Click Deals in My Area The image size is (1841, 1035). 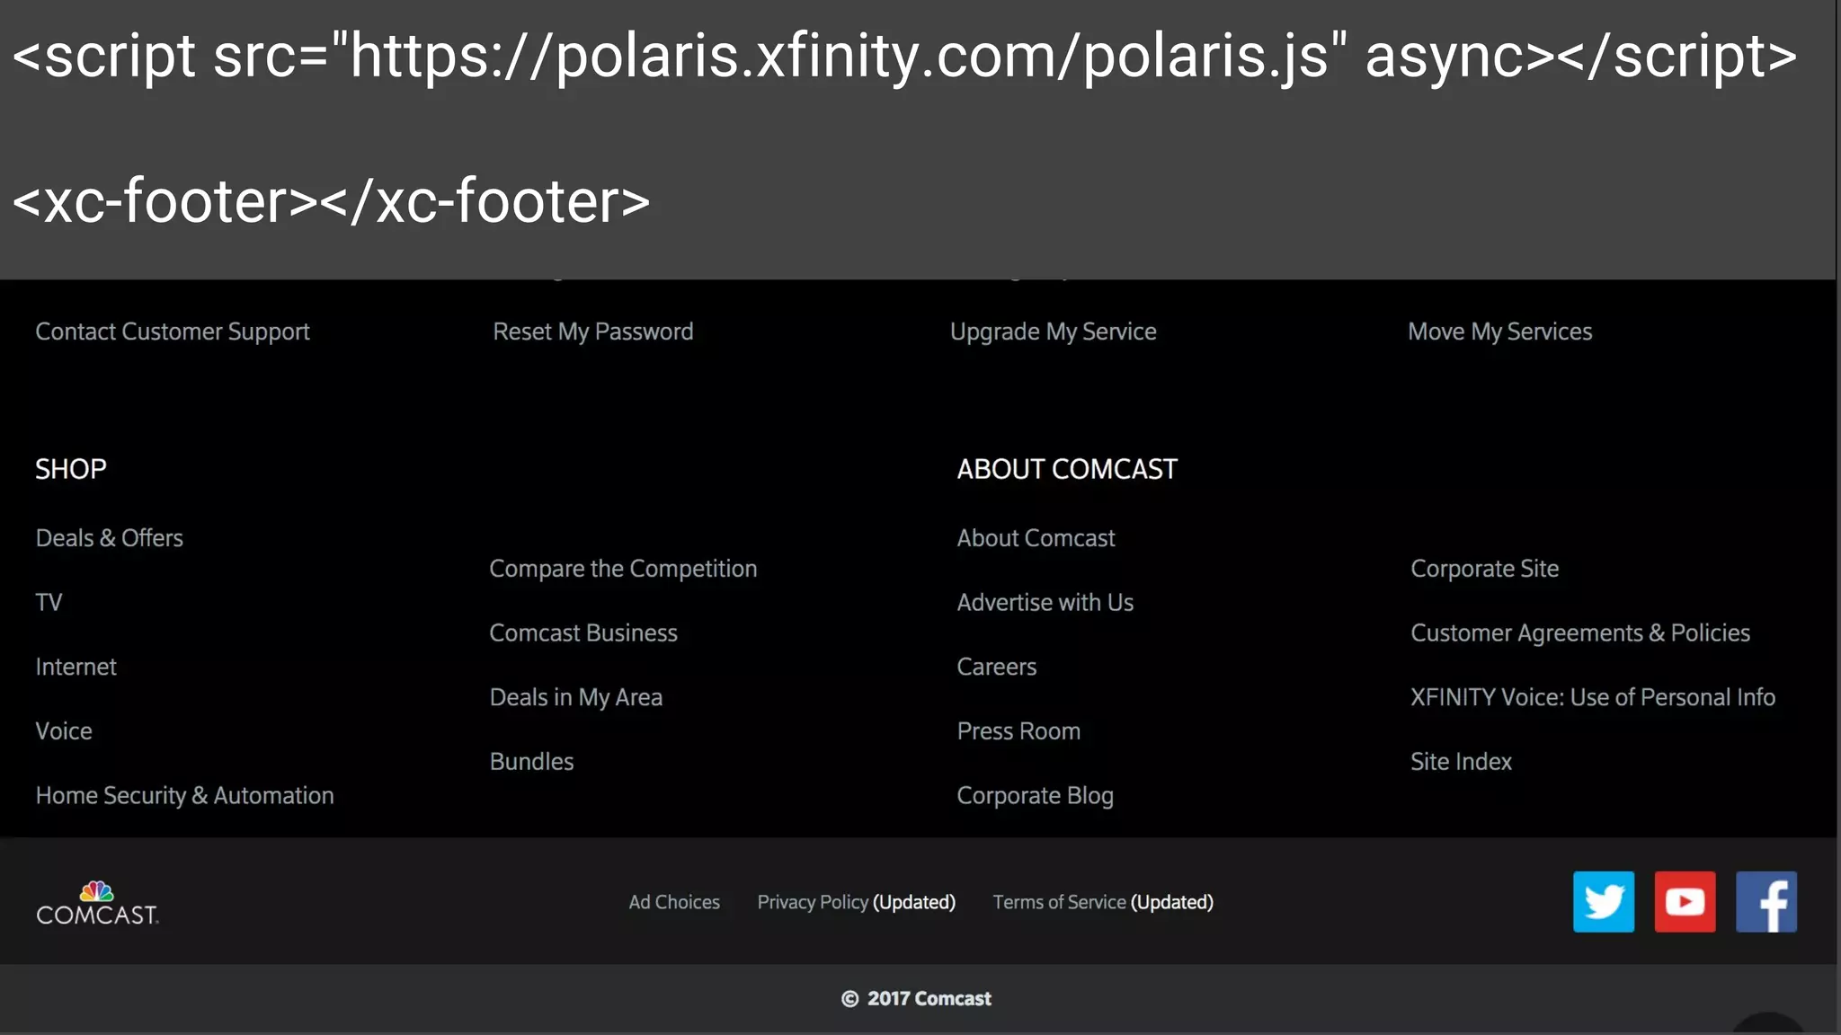click(576, 697)
